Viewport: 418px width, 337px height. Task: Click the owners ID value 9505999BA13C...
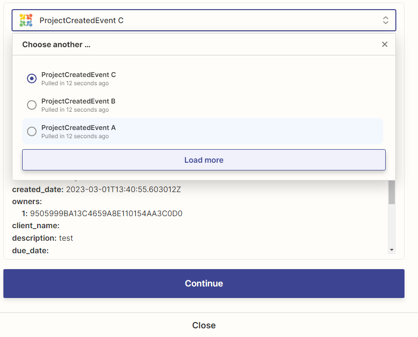coord(106,213)
